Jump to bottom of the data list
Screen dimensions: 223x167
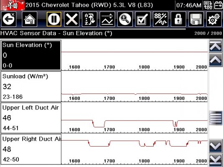pyautogui.click(x=216, y=160)
